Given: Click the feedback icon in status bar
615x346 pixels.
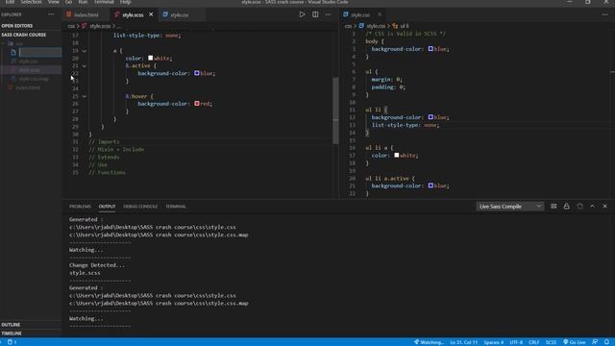Looking at the screenshot, I should click(x=595, y=342).
